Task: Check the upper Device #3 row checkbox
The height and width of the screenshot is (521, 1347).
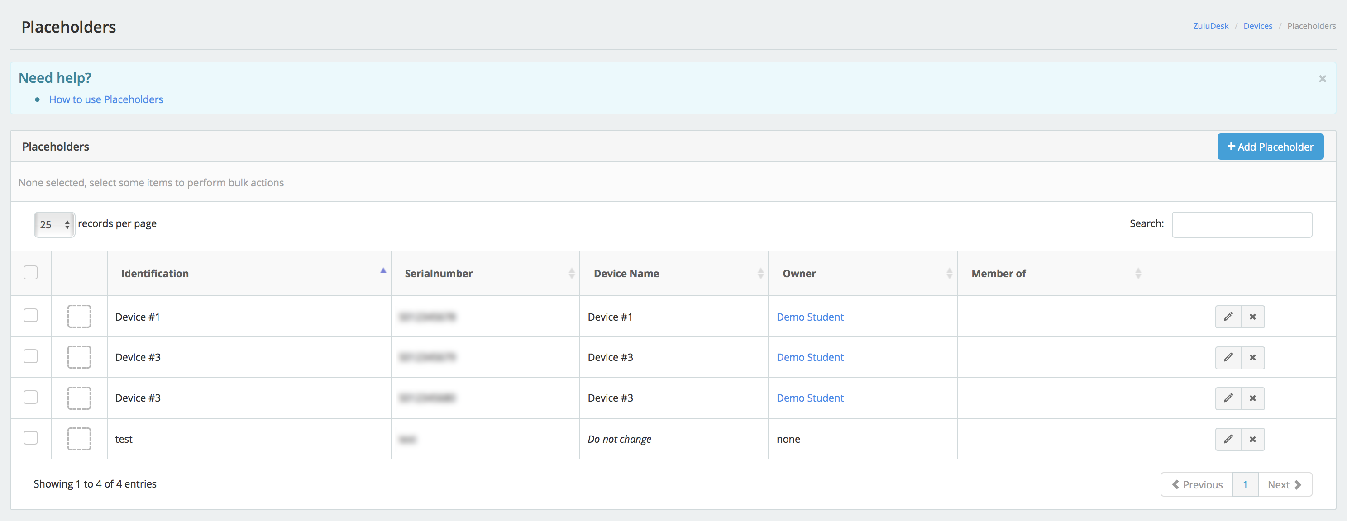Action: [30, 356]
